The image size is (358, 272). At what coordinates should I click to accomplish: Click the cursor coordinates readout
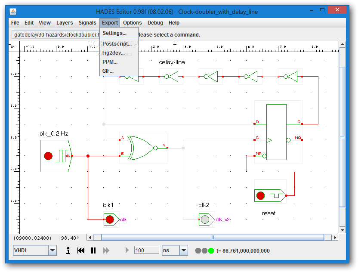(32, 238)
